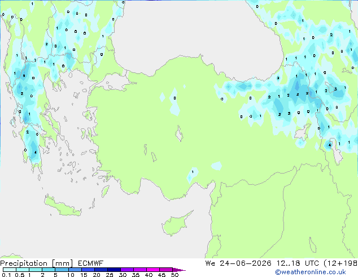The image size is (358, 277).
Task: Click the '0.1' legend scale label
Action: click(6, 275)
